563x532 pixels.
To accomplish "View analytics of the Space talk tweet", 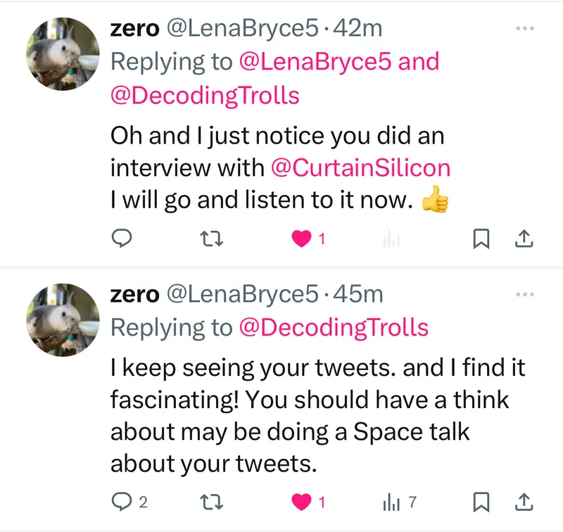I will [x=391, y=502].
